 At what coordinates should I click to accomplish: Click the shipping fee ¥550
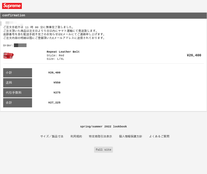(57, 83)
